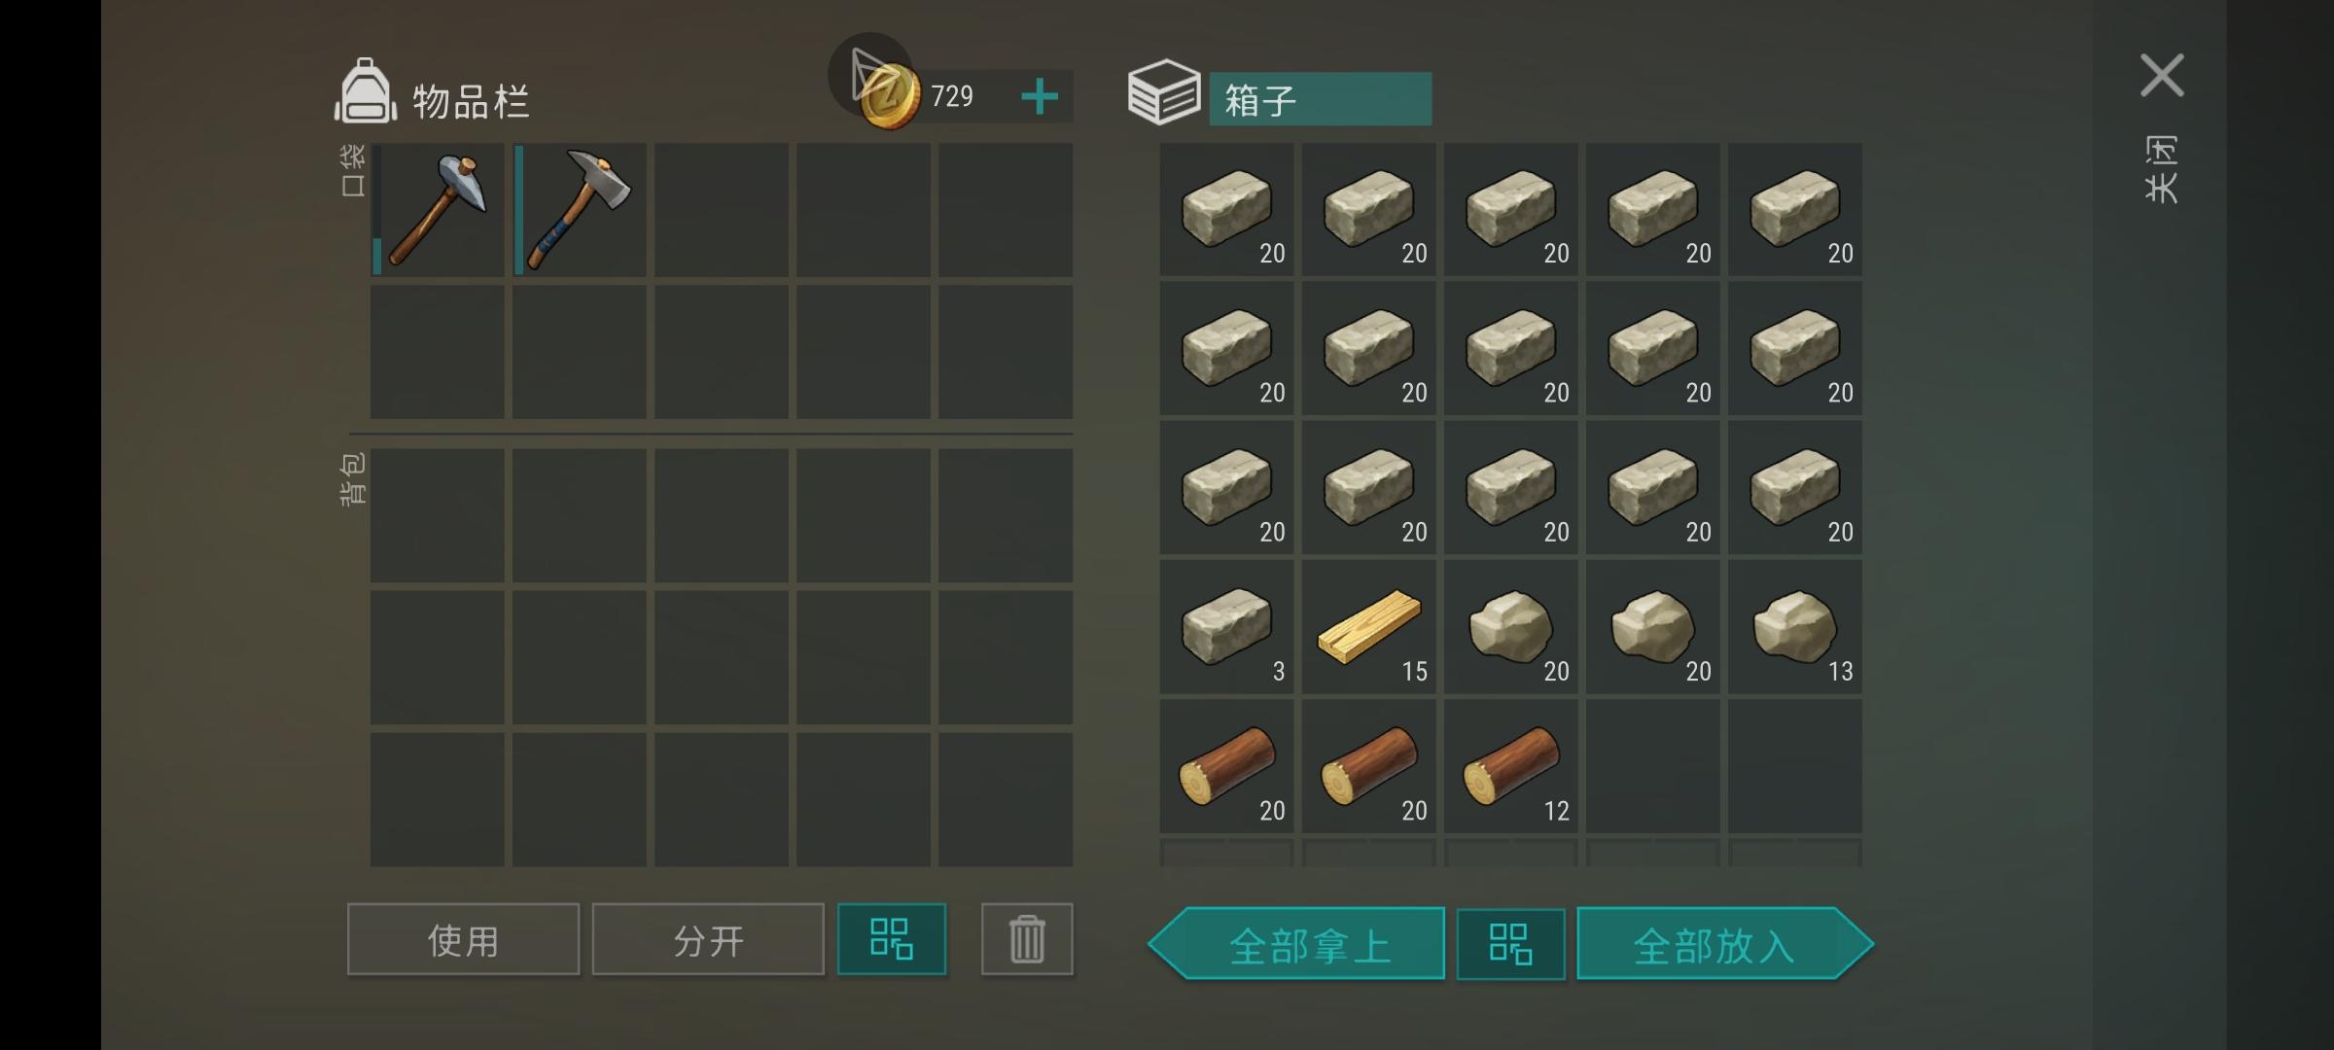Viewport: 2334px width, 1050px height.
Task: Tap the backpack inventory icon
Action: tap(366, 91)
